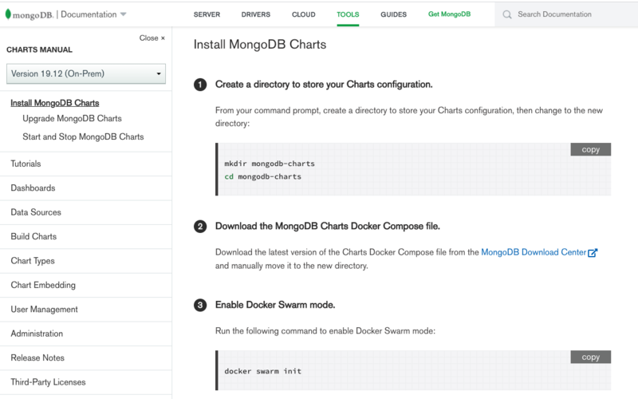Open the GUIDES tab

[393, 14]
